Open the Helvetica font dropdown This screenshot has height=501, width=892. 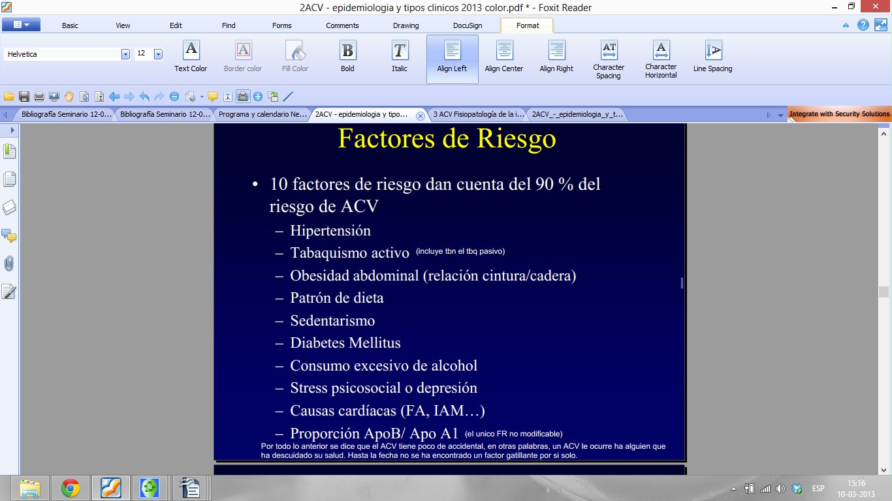[x=125, y=54]
